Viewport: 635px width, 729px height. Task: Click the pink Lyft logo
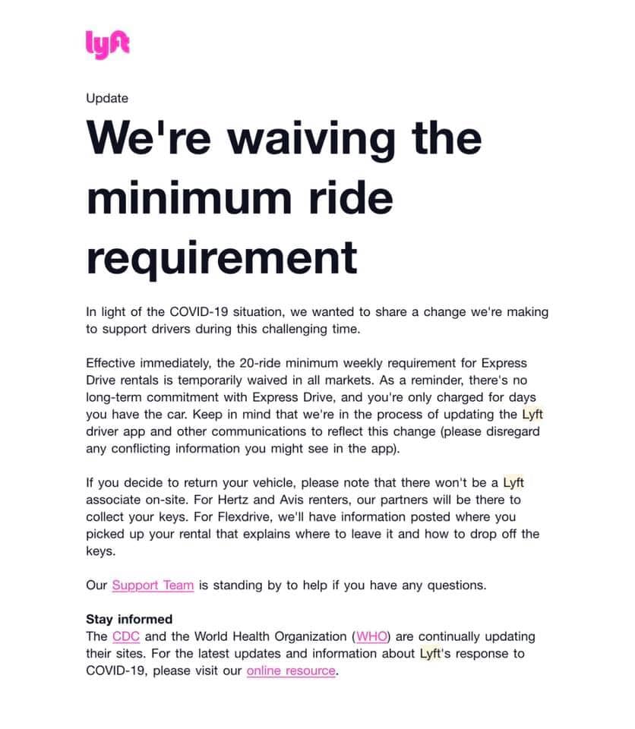pyautogui.click(x=107, y=45)
